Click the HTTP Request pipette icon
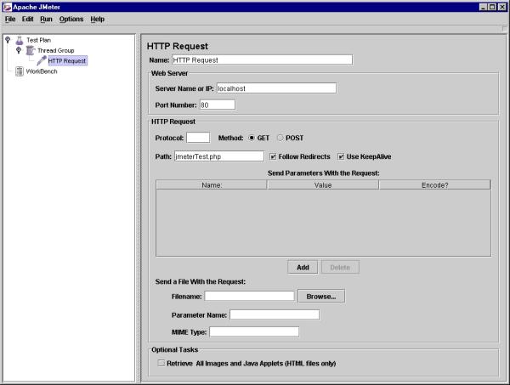The image size is (510, 385). [x=42, y=60]
